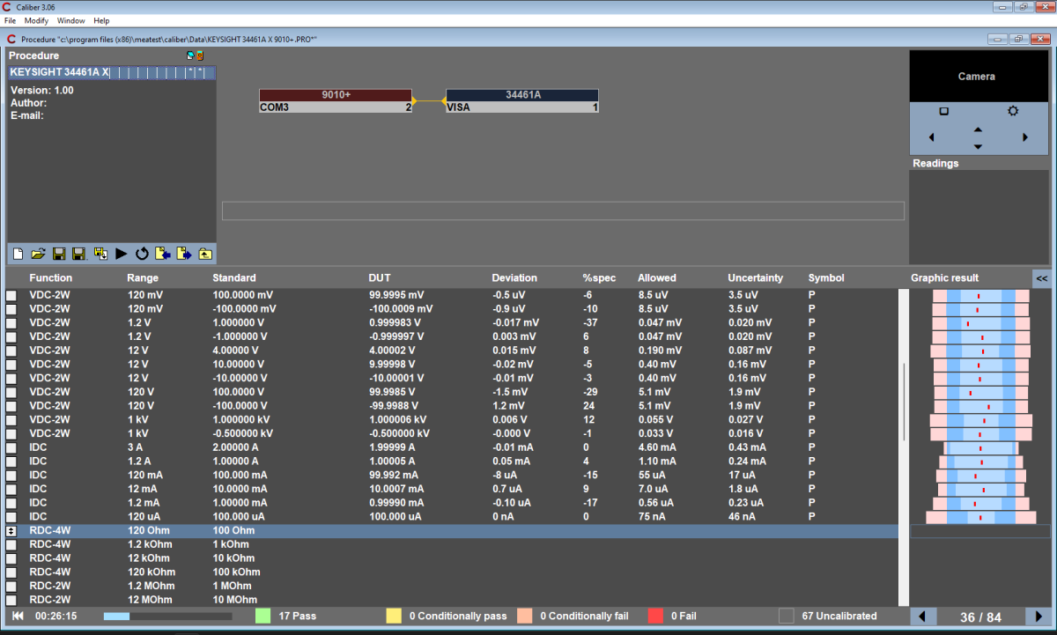
Task: Open a procedure file with folder icon
Action: coord(38,254)
